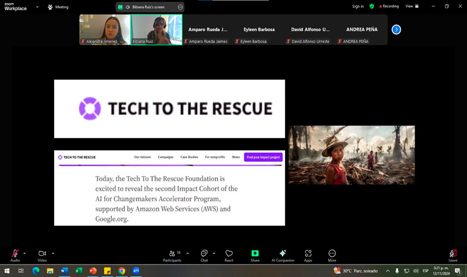The width and height of the screenshot is (467, 277).
Task: Toggle the camera using the Video button
Action: (x=42, y=254)
